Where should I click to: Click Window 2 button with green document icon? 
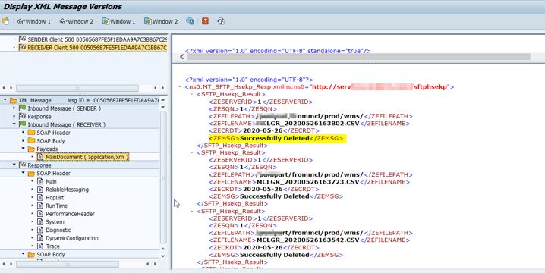click(x=161, y=21)
